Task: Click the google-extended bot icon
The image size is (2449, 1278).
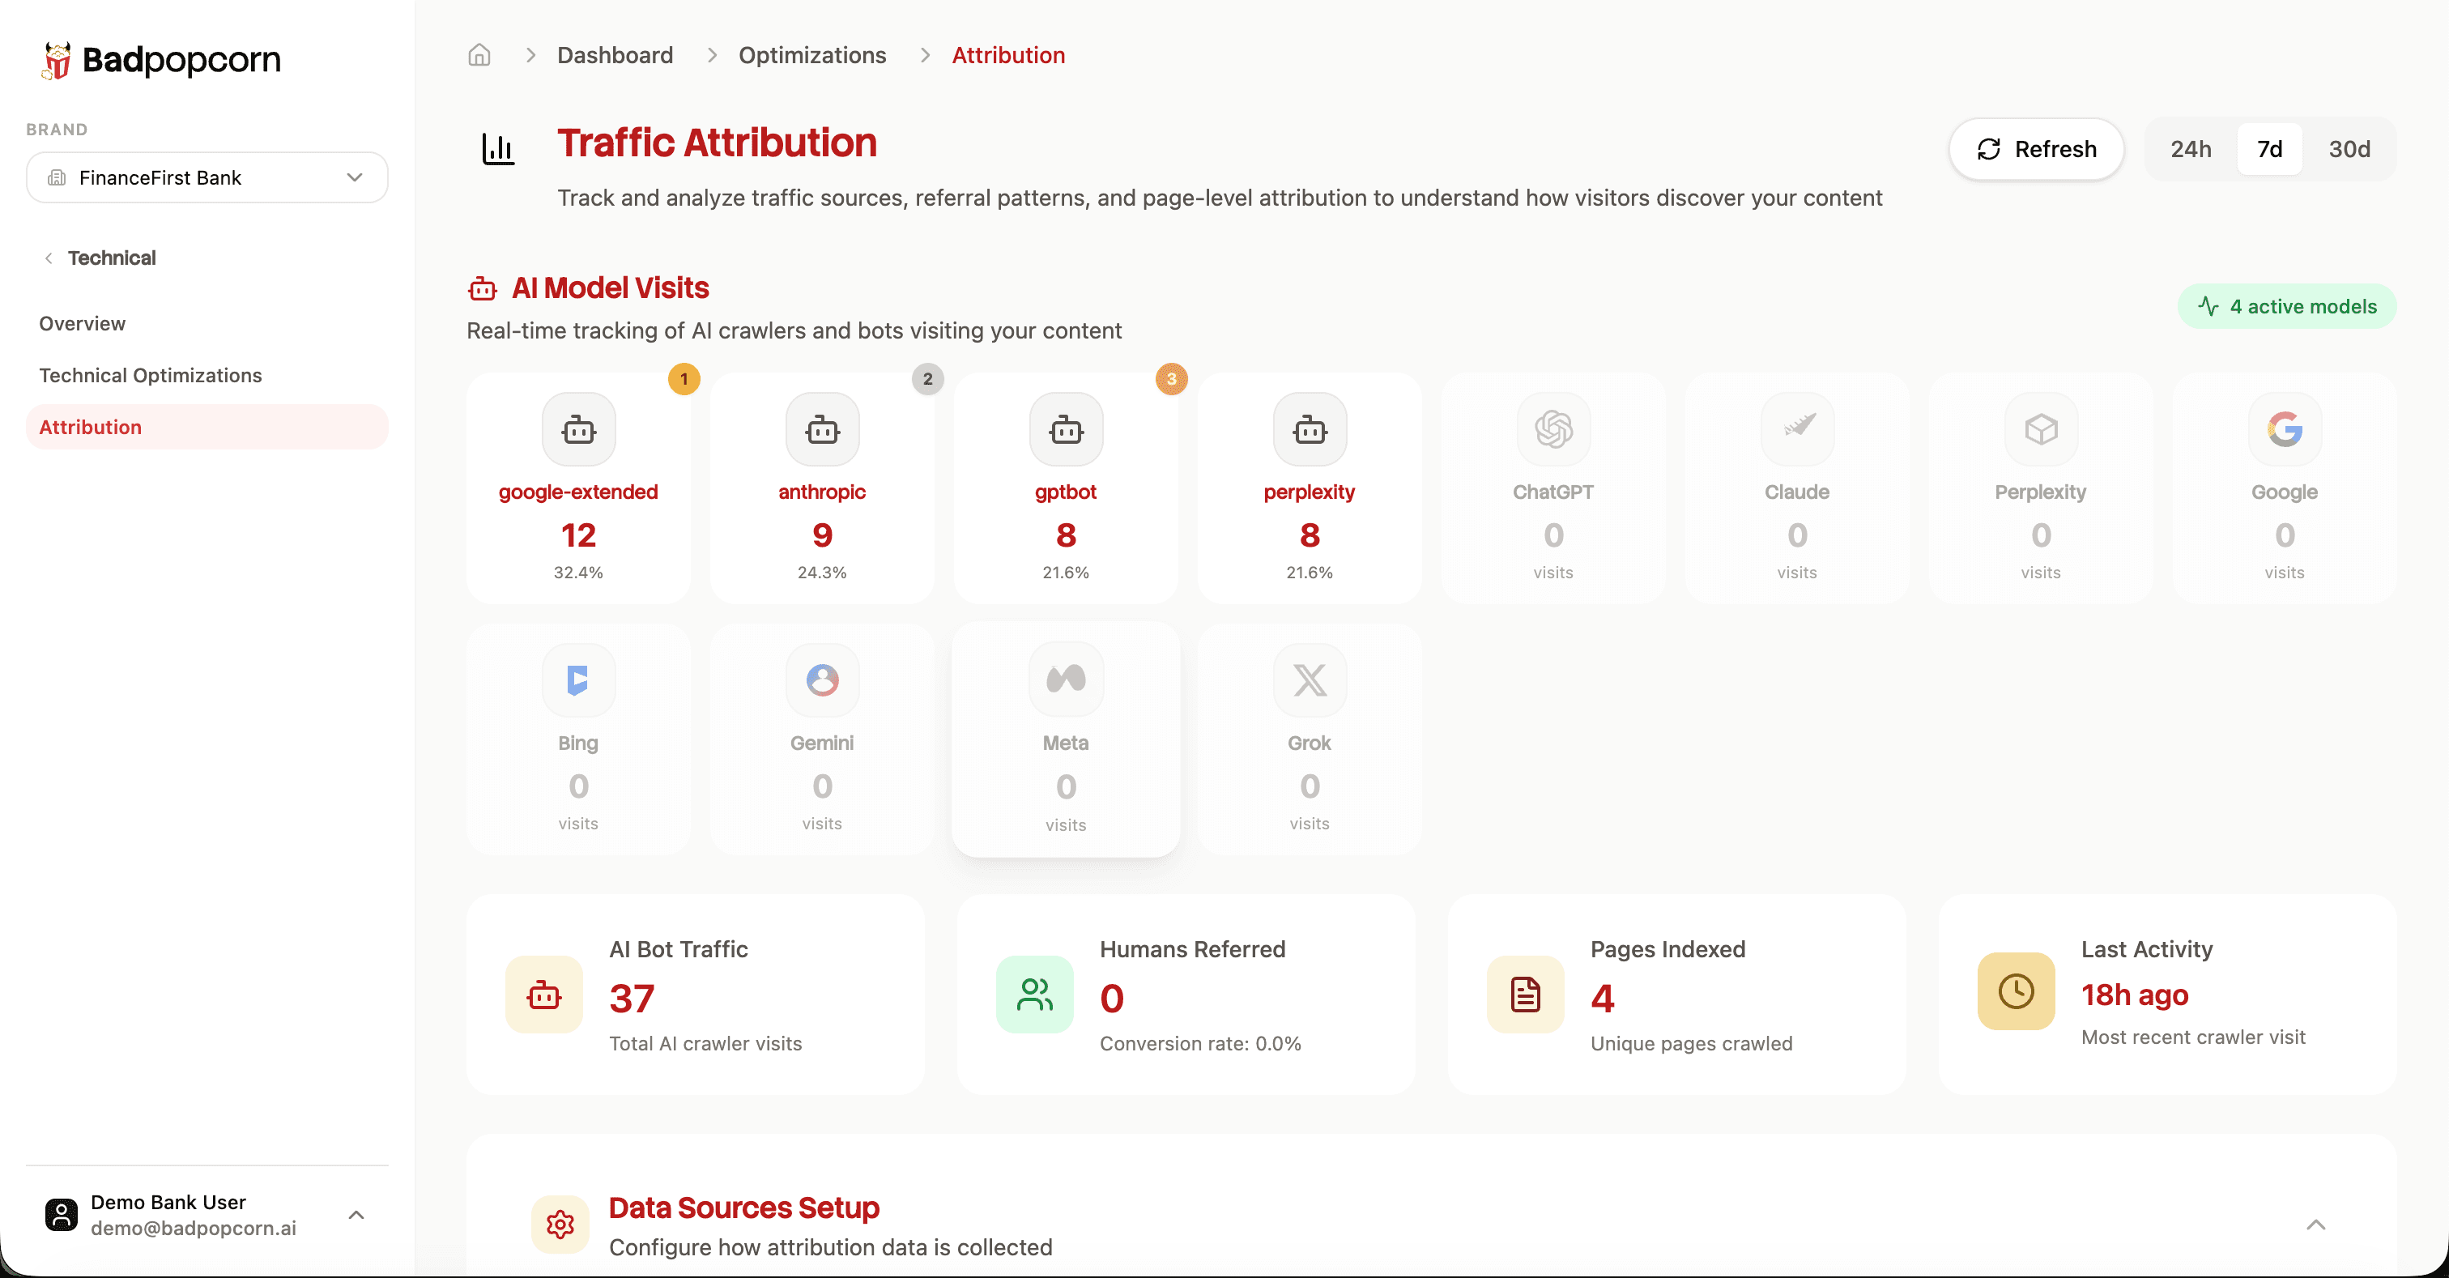Action: tap(578, 430)
